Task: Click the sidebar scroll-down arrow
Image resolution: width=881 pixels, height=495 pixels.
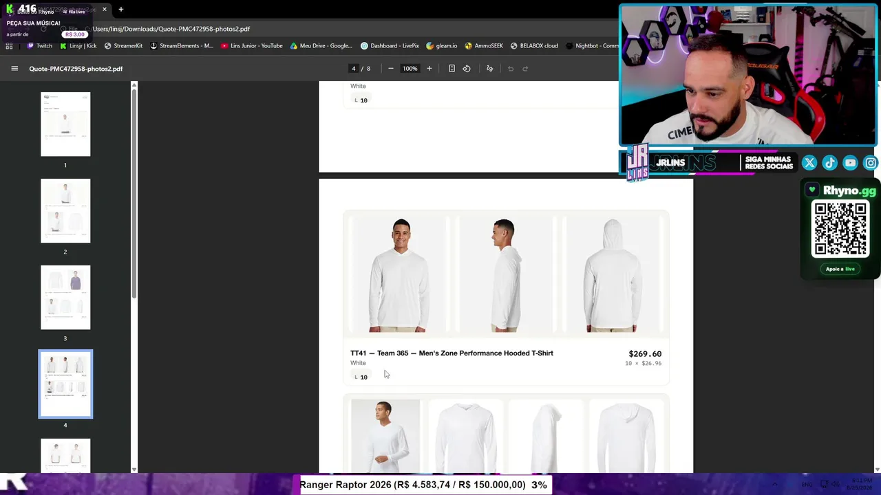Action: [x=134, y=470]
